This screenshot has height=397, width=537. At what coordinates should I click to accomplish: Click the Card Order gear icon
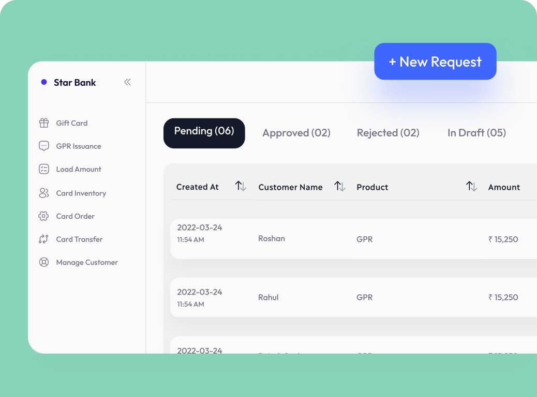(x=44, y=216)
